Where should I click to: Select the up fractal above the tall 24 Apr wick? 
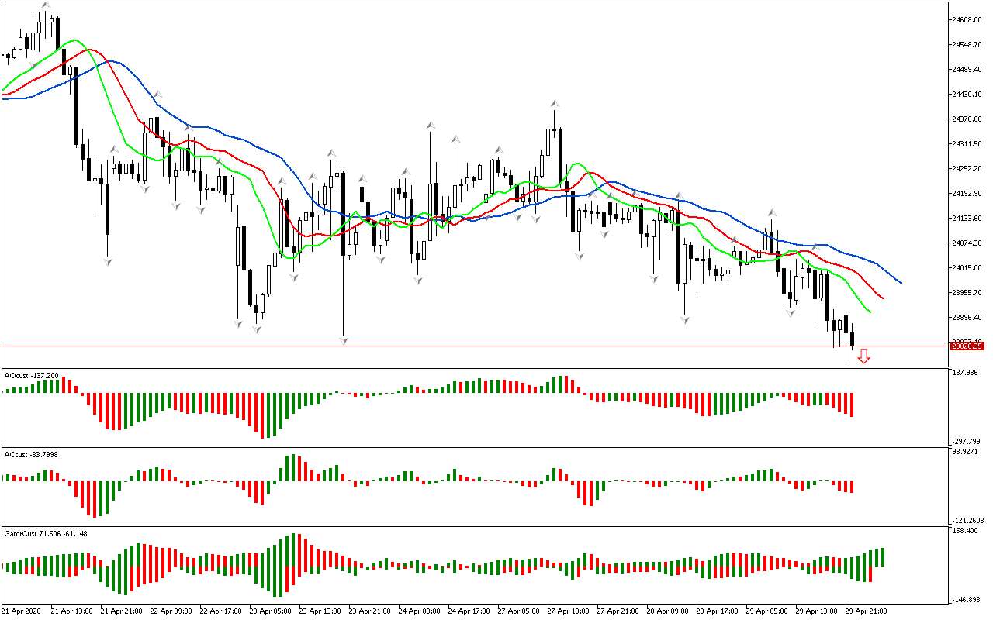point(429,124)
